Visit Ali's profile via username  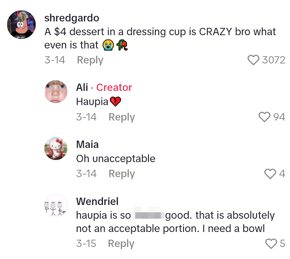(x=82, y=87)
